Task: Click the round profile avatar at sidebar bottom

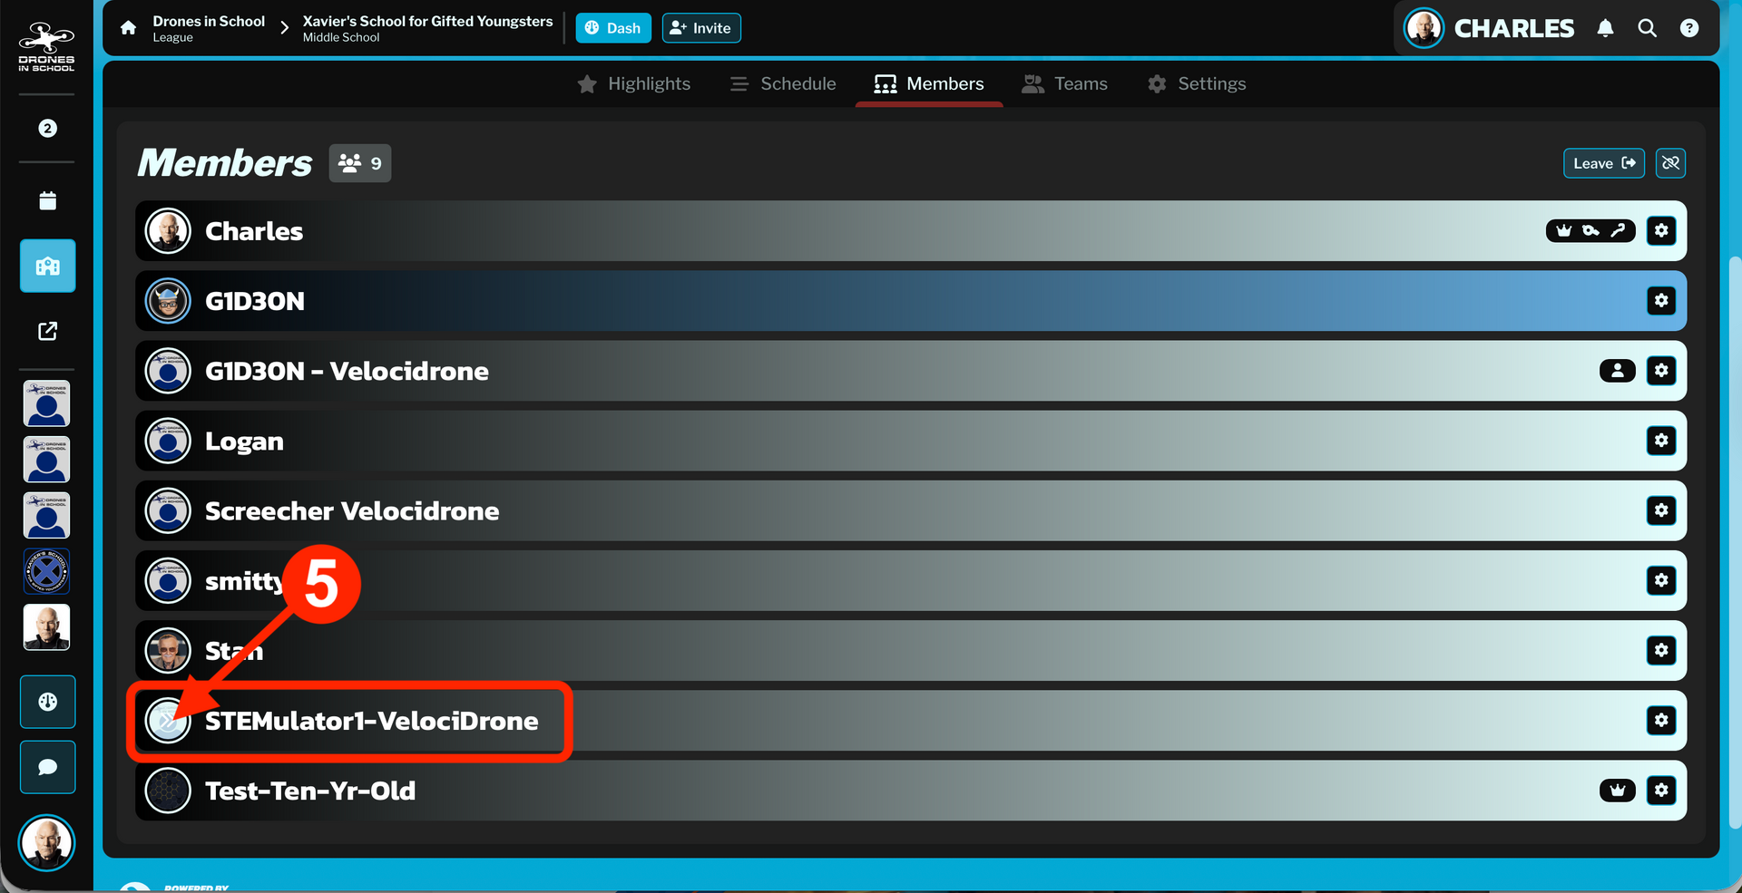Action: (46, 843)
